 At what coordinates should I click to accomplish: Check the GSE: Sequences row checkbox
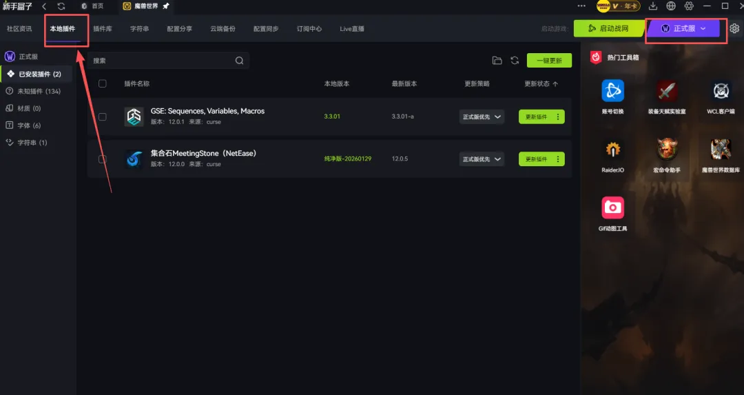click(103, 117)
